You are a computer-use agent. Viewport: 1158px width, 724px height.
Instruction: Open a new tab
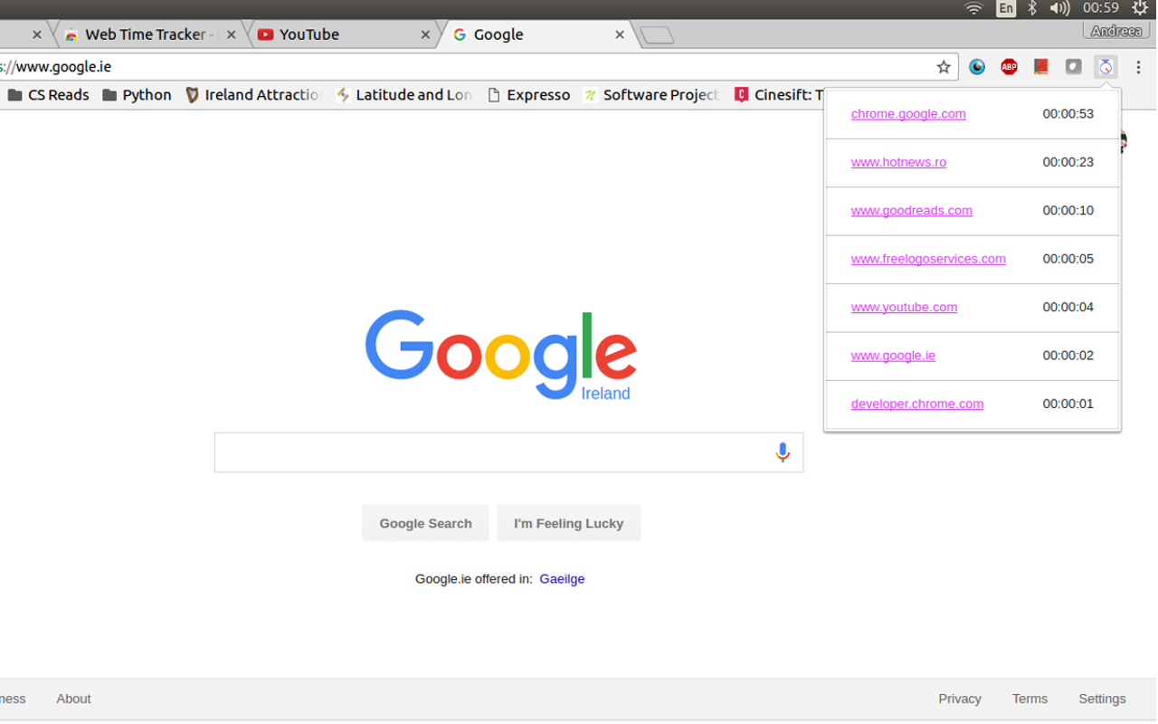[657, 35]
